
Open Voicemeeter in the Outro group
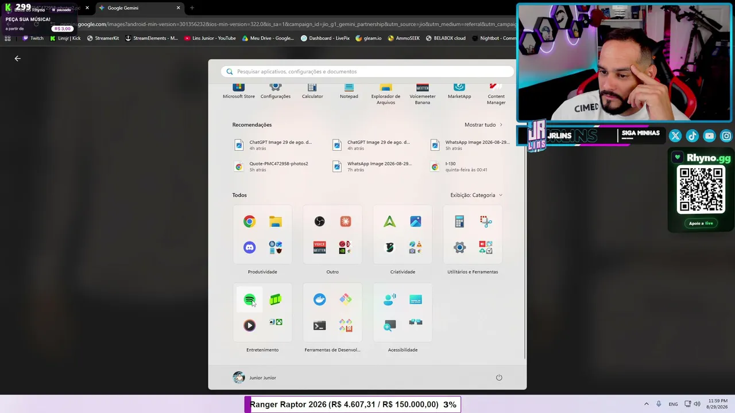pyautogui.click(x=319, y=247)
